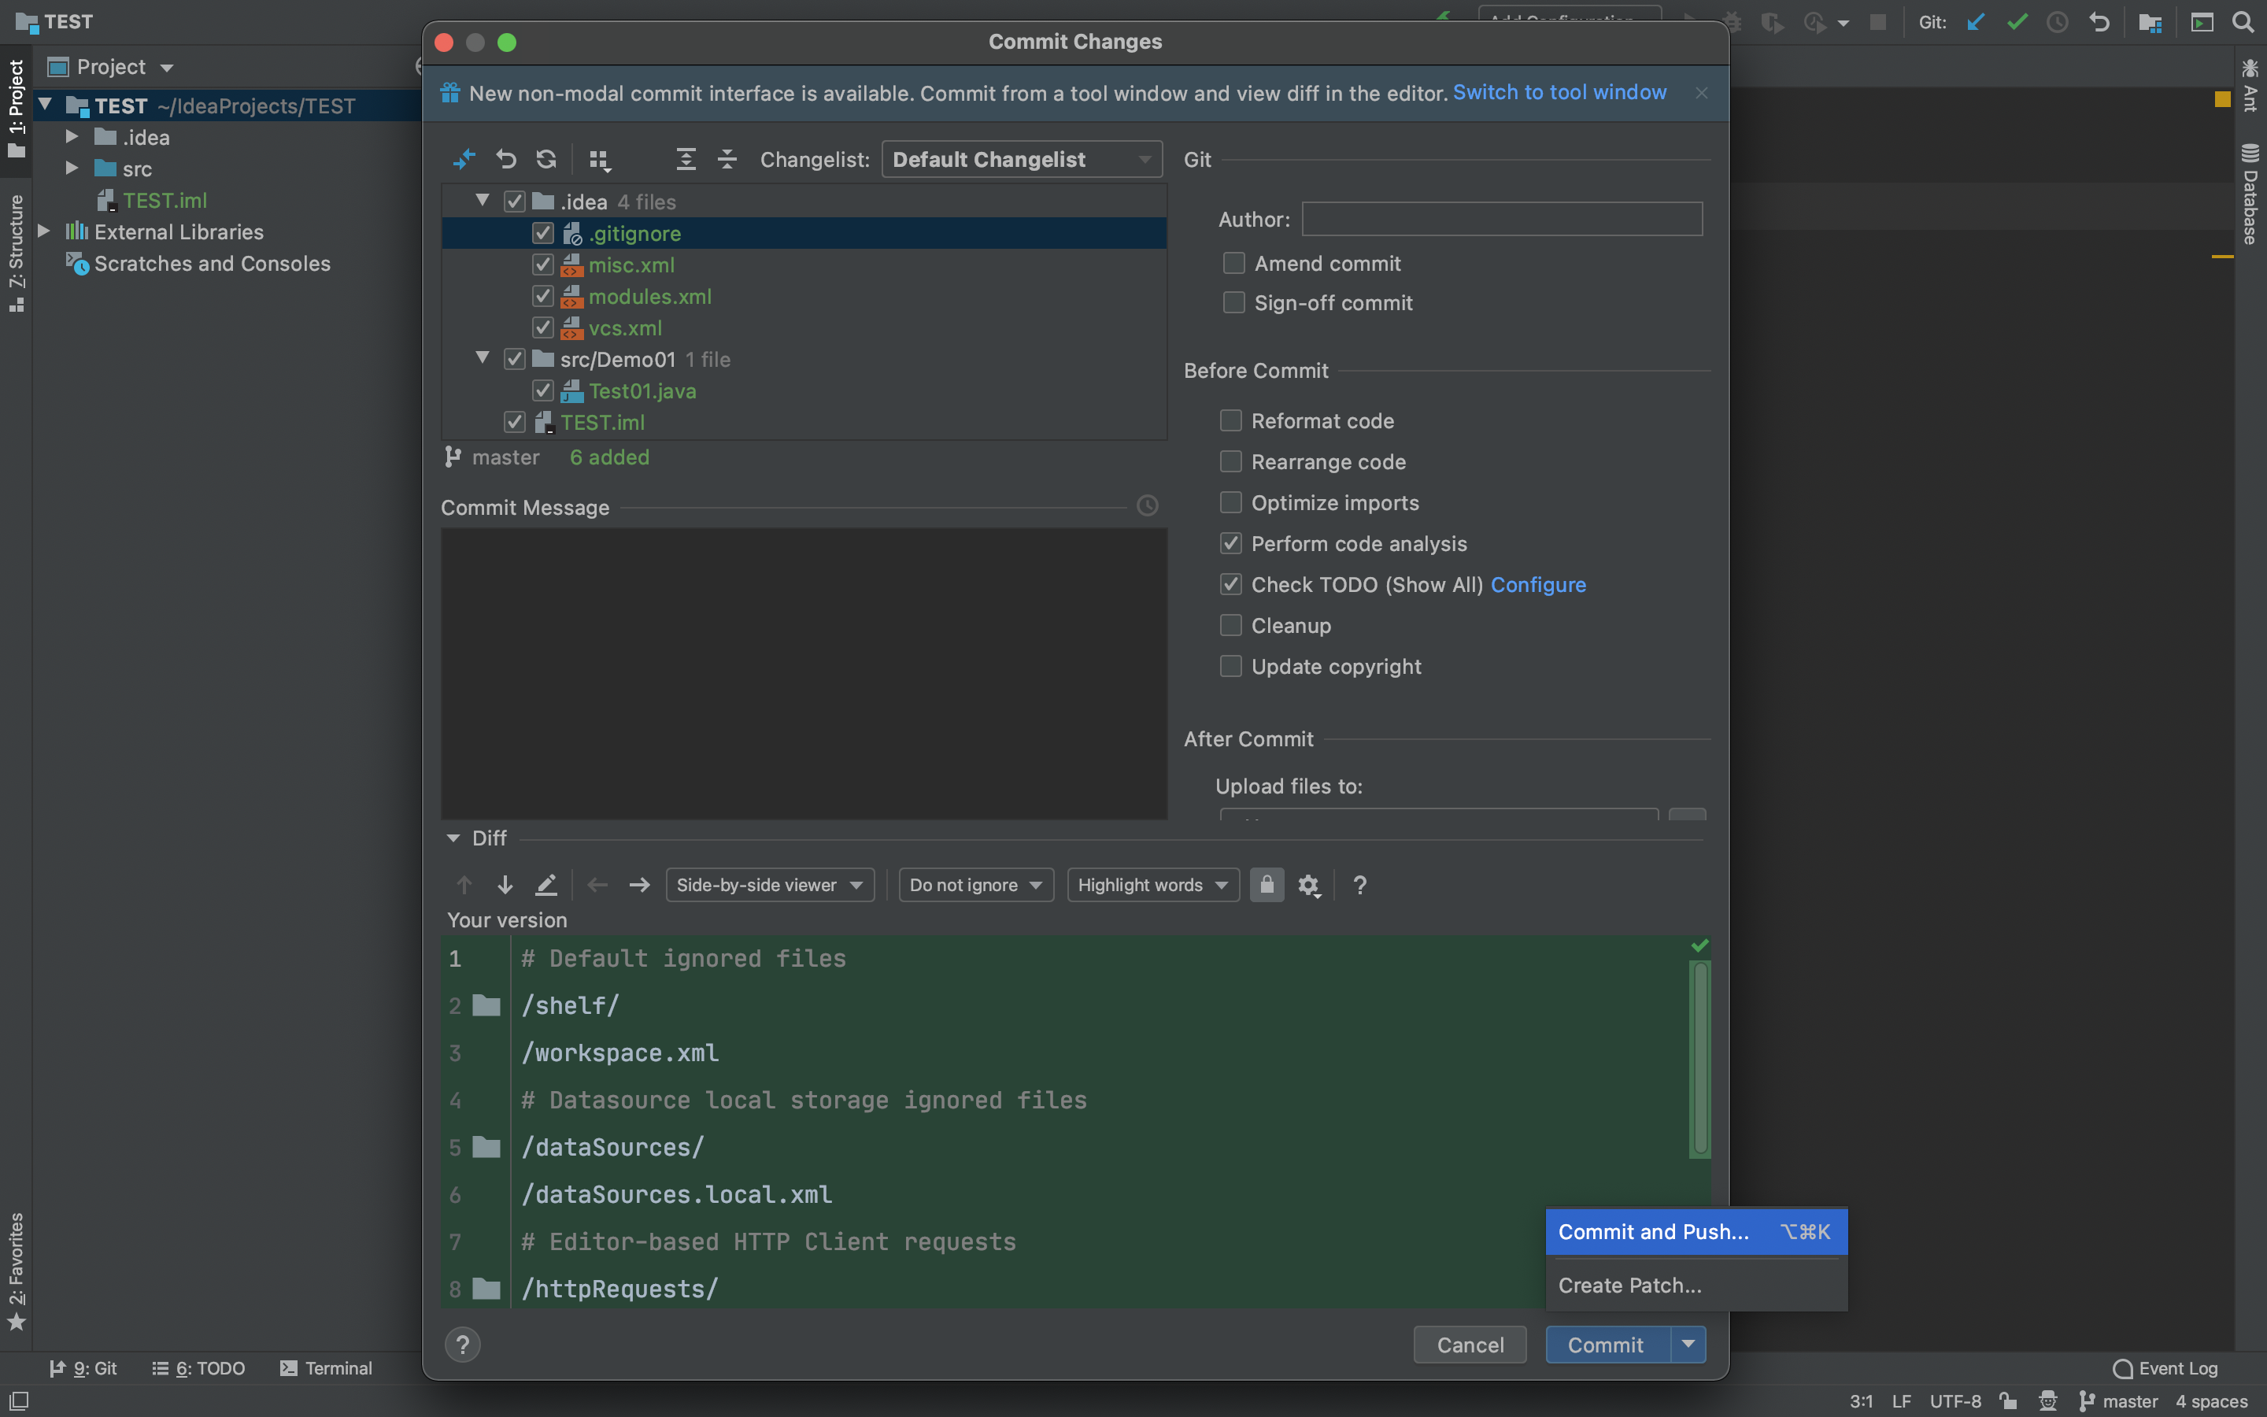Click the Cancel button
This screenshot has height=1417, width=2267.
(1470, 1342)
